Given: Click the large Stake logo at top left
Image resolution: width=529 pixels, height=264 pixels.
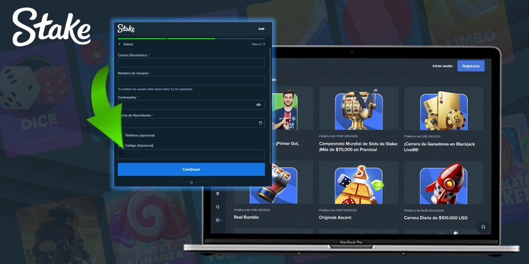Looking at the screenshot, I should (x=51, y=26).
